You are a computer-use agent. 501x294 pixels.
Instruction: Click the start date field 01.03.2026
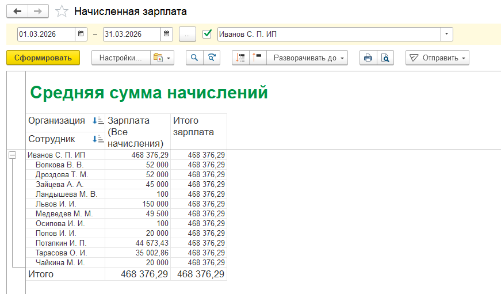pos(47,34)
